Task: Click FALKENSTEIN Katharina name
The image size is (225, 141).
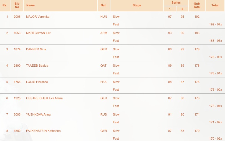Action: point(43,131)
